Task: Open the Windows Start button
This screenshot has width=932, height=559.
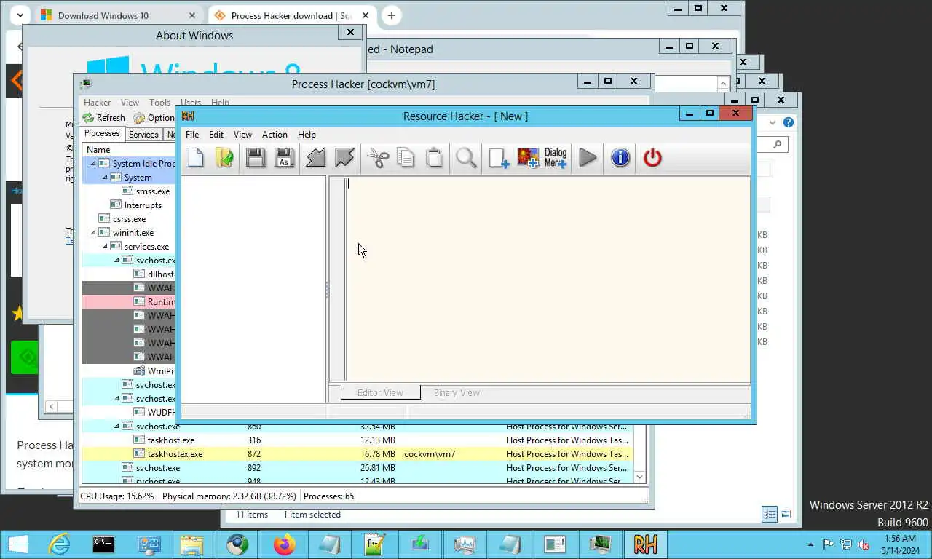Action: 17,544
